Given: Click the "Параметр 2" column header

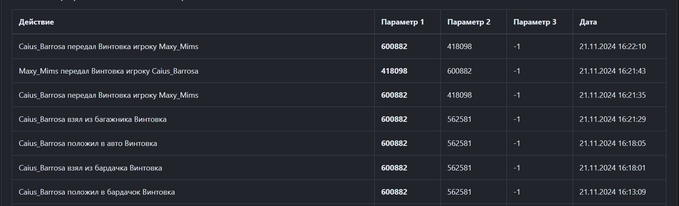Looking at the screenshot, I should [x=468, y=22].
